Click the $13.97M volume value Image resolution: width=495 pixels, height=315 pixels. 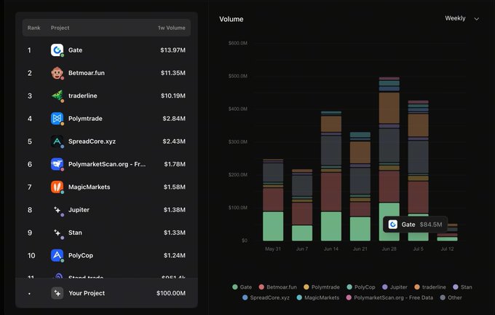coord(173,50)
